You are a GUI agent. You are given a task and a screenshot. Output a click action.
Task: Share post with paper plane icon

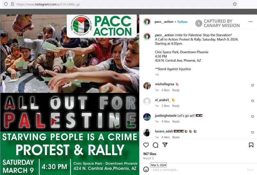(x=165, y=145)
